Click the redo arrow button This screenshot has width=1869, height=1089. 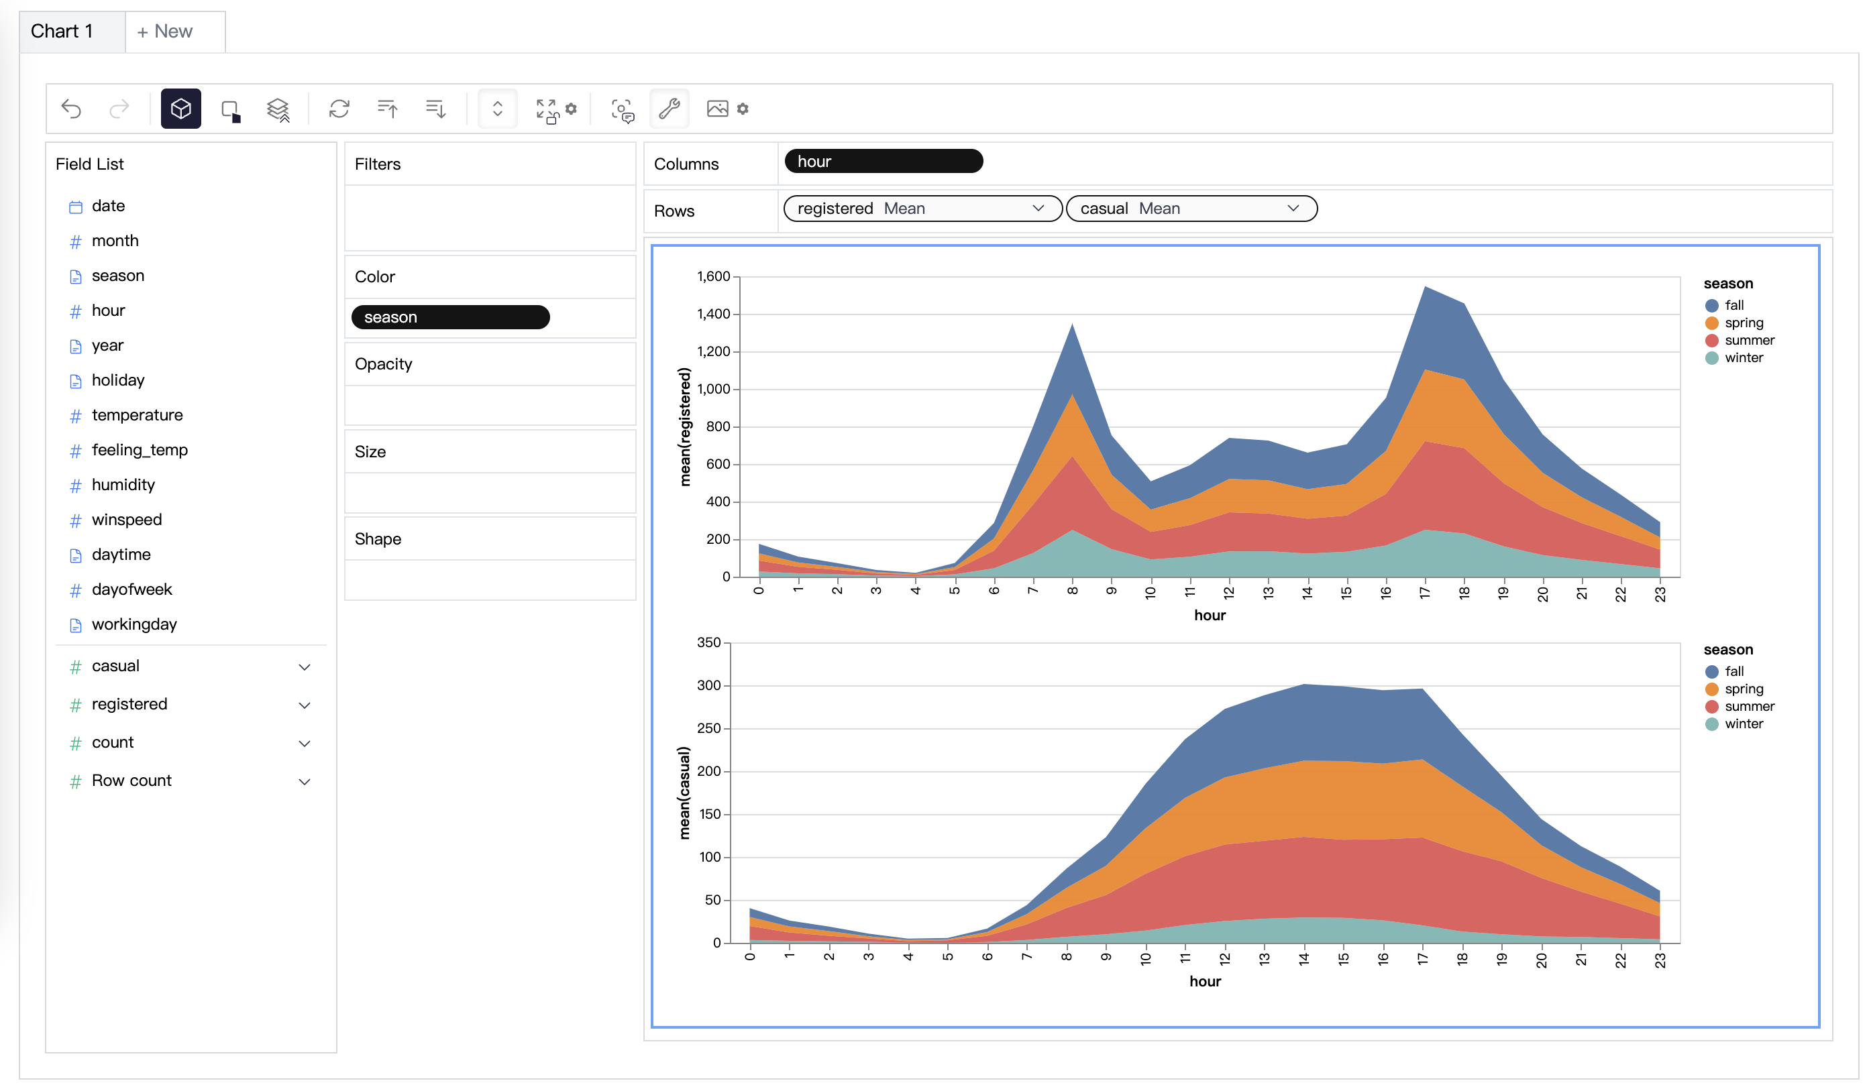(118, 109)
